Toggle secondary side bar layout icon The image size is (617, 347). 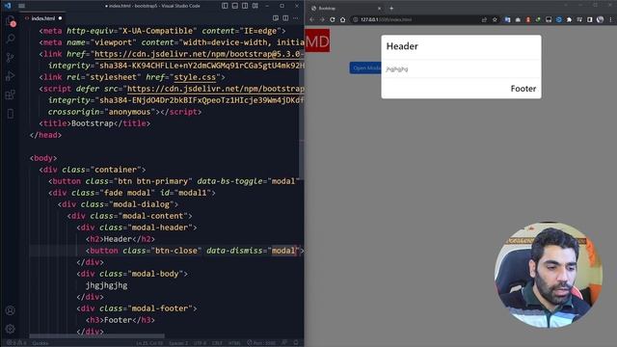click(x=245, y=6)
